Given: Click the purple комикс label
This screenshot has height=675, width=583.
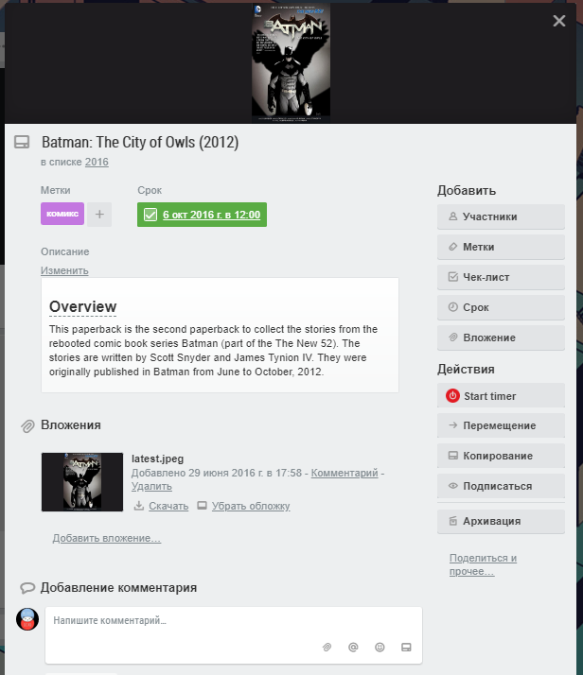Looking at the screenshot, I should tap(62, 214).
